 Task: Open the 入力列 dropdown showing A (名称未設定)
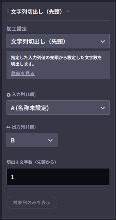(x=58, y=108)
